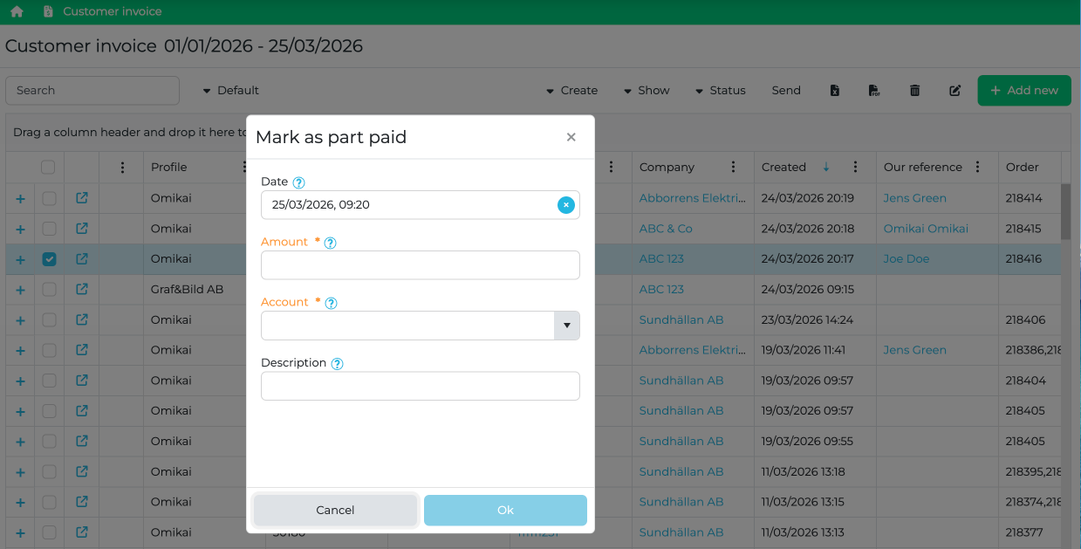Close the Mark as part paid dialog
Screen dimensions: 1081x549
coord(571,137)
